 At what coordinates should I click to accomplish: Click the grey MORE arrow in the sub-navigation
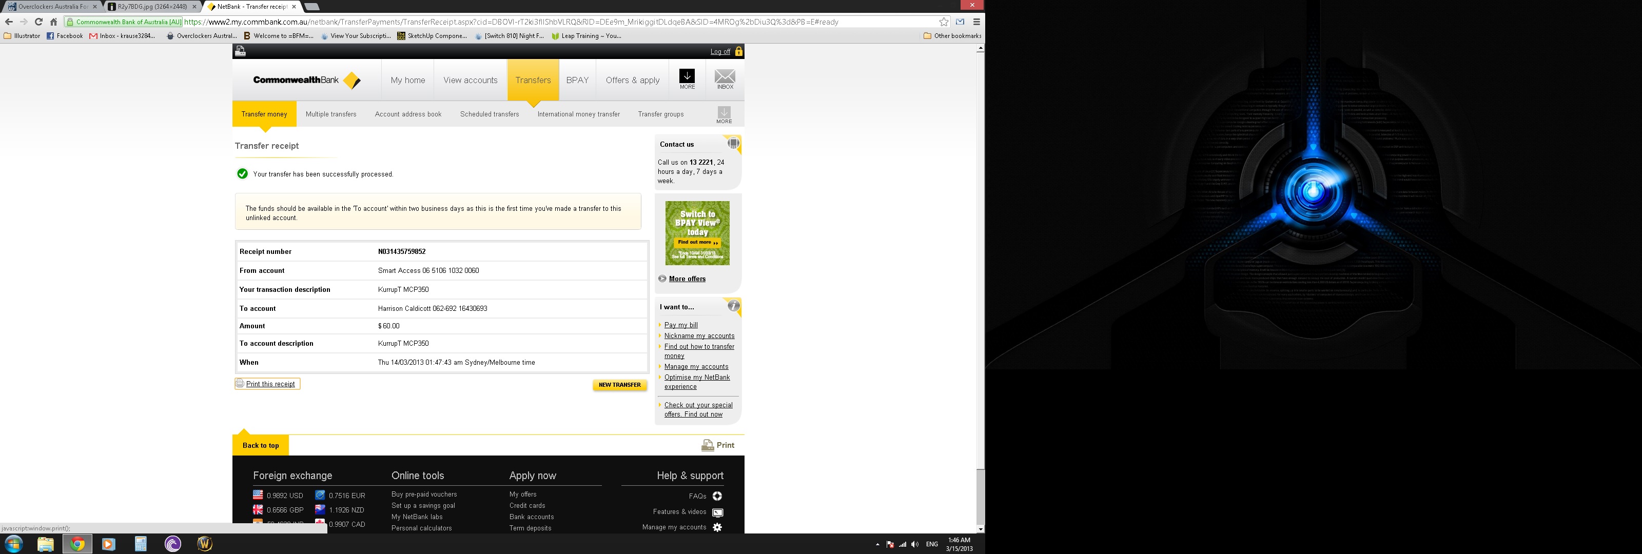724,115
